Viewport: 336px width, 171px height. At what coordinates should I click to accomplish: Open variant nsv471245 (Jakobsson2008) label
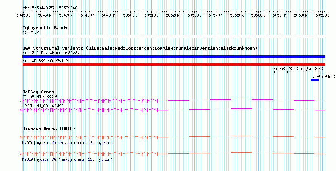click(51, 53)
